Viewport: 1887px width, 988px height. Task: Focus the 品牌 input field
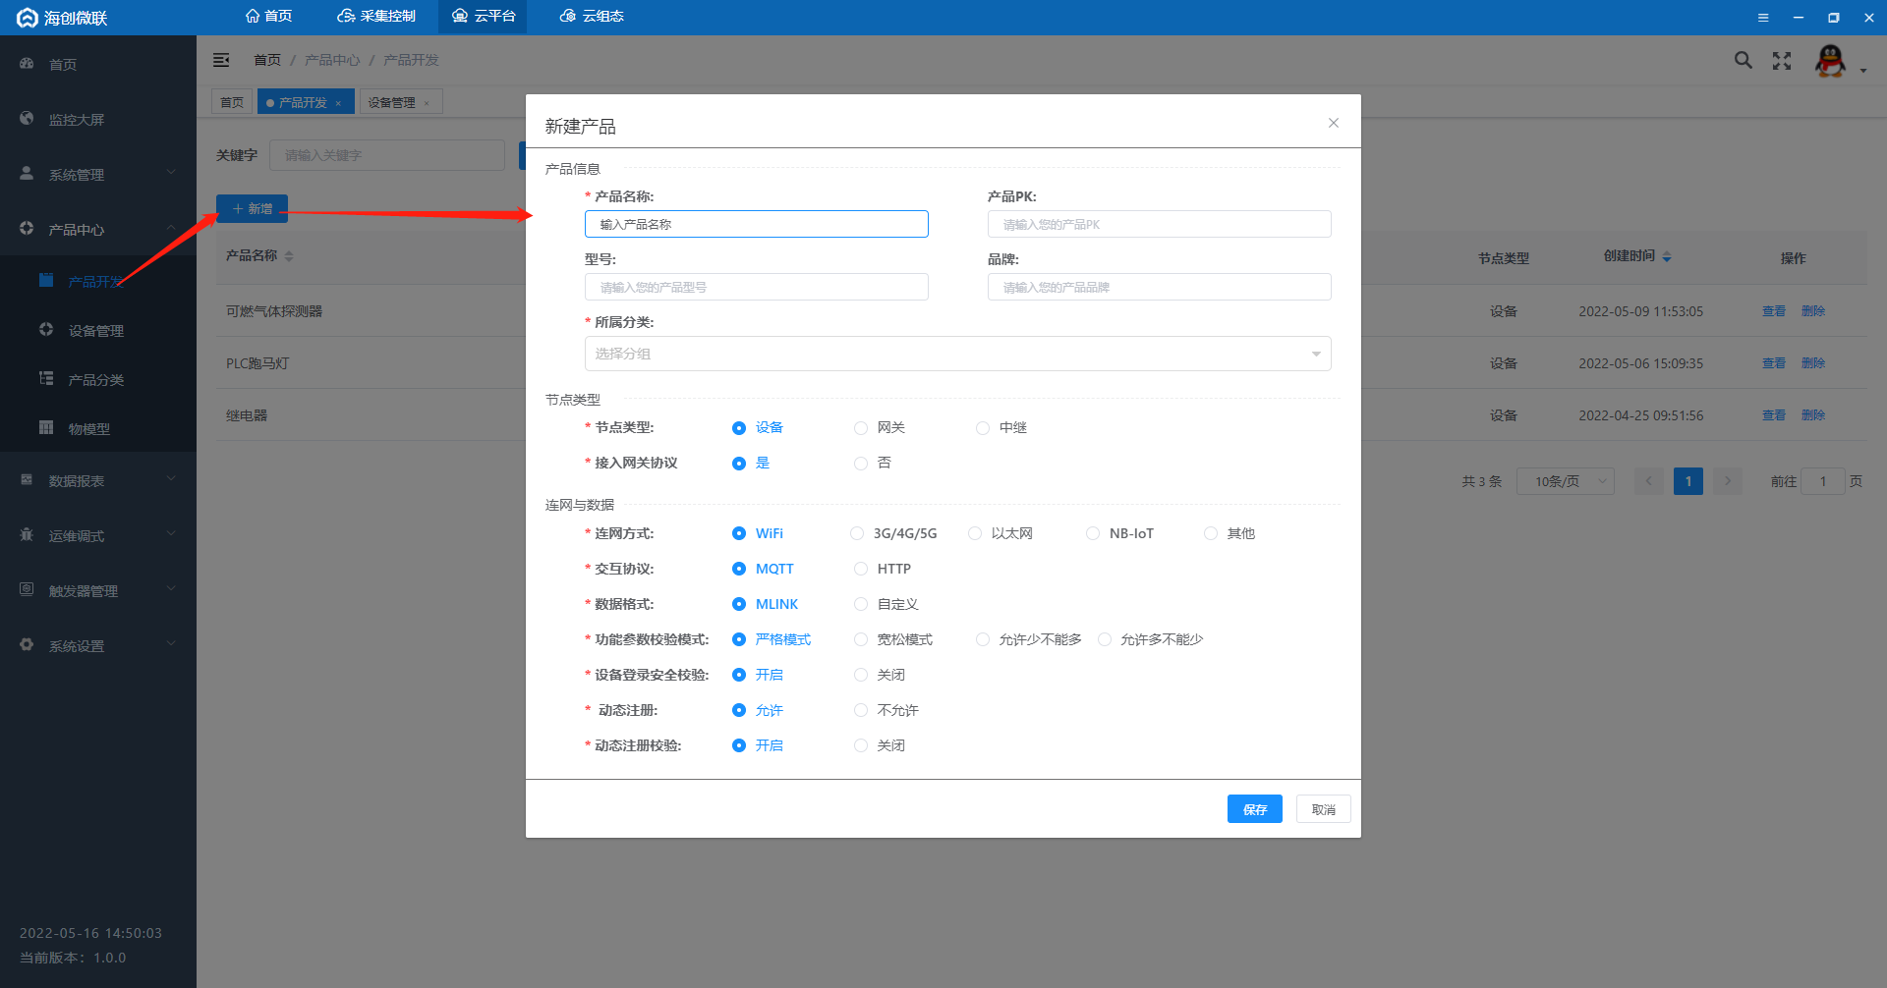[1159, 287]
